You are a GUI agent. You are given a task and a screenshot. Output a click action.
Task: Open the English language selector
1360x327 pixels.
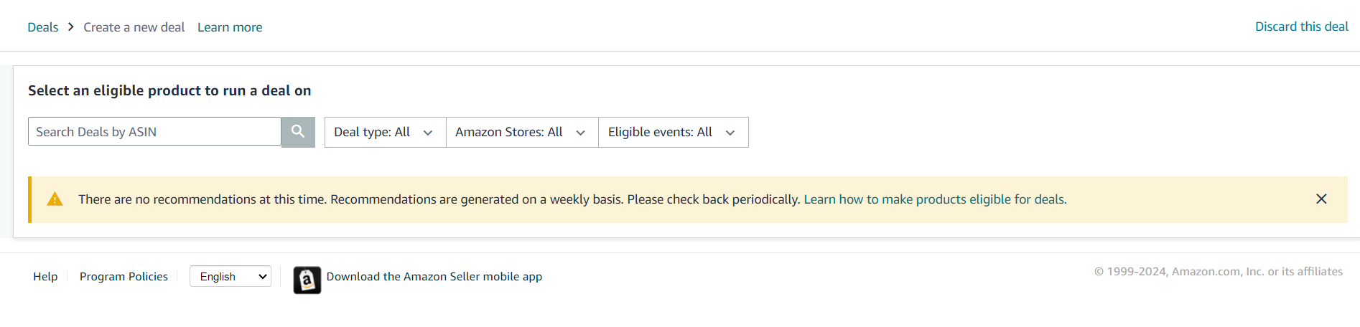tap(230, 276)
